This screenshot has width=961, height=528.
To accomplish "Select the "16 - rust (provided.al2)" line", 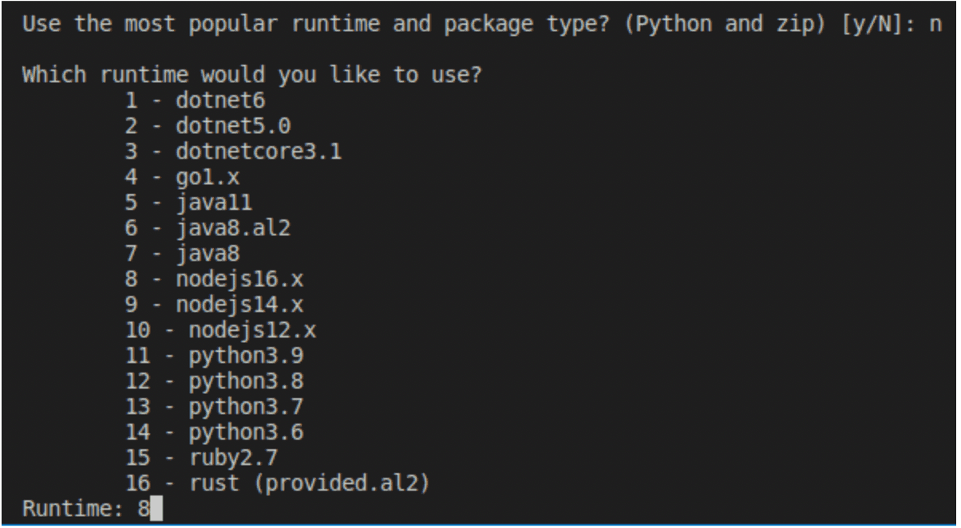I will [278, 483].
